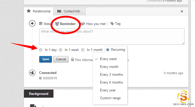The height and width of the screenshot is (107, 195).
Task: Click the Contact Info card icon
Action: coord(59,11)
